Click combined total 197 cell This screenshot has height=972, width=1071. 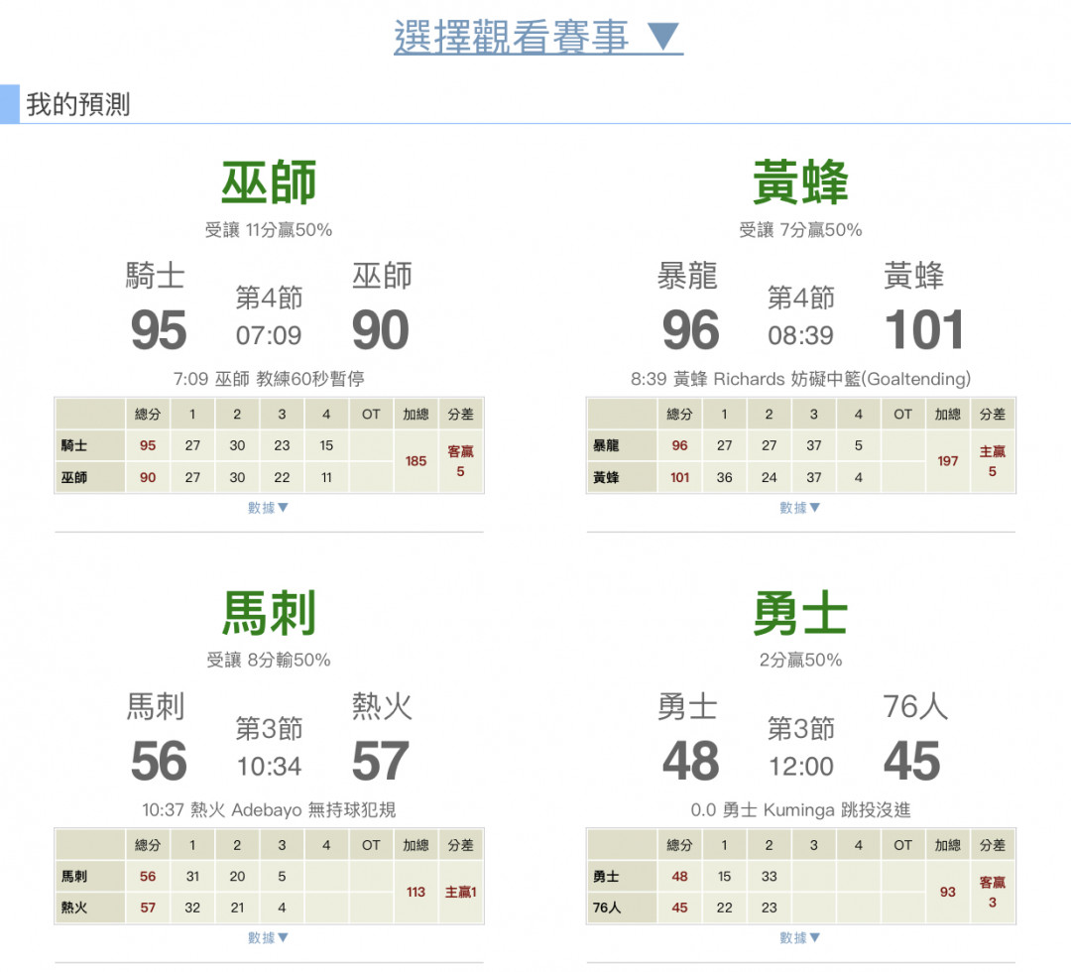coord(947,461)
